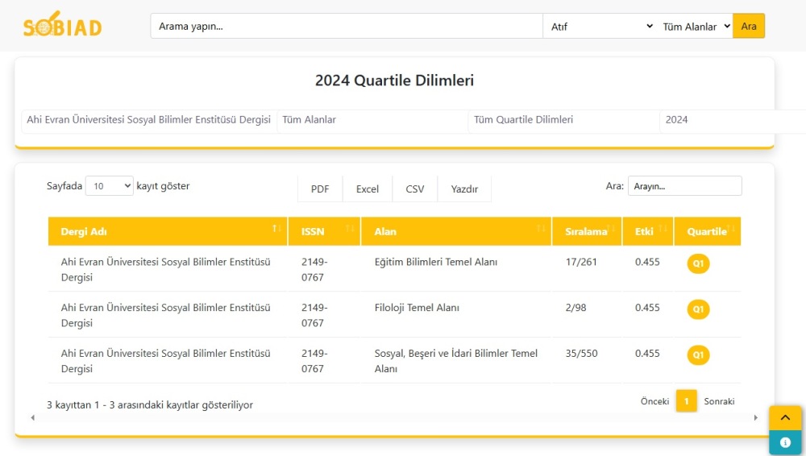Open the info icon button
Screen dimensions: 806x456
tap(785, 442)
